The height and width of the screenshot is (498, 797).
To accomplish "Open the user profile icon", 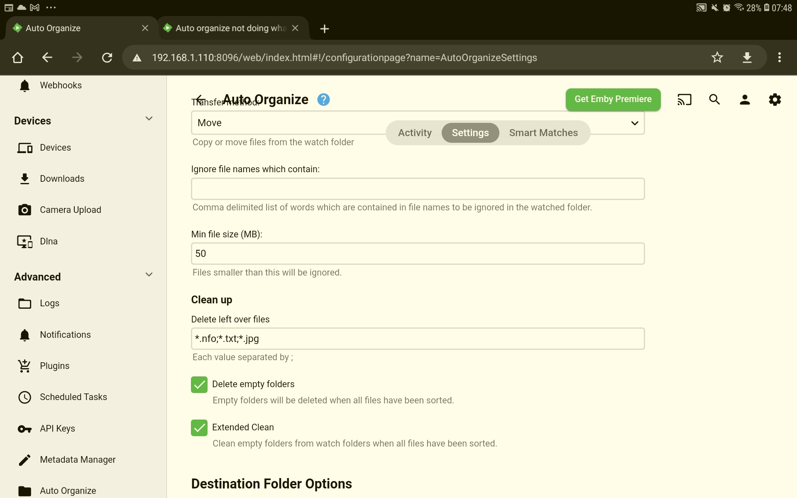I will (745, 100).
